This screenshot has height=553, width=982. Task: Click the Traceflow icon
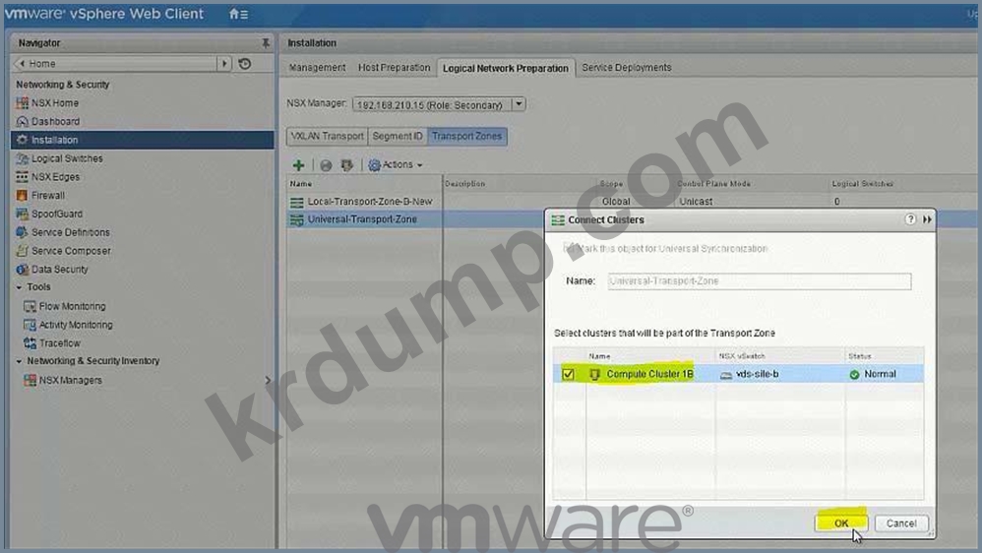click(30, 343)
